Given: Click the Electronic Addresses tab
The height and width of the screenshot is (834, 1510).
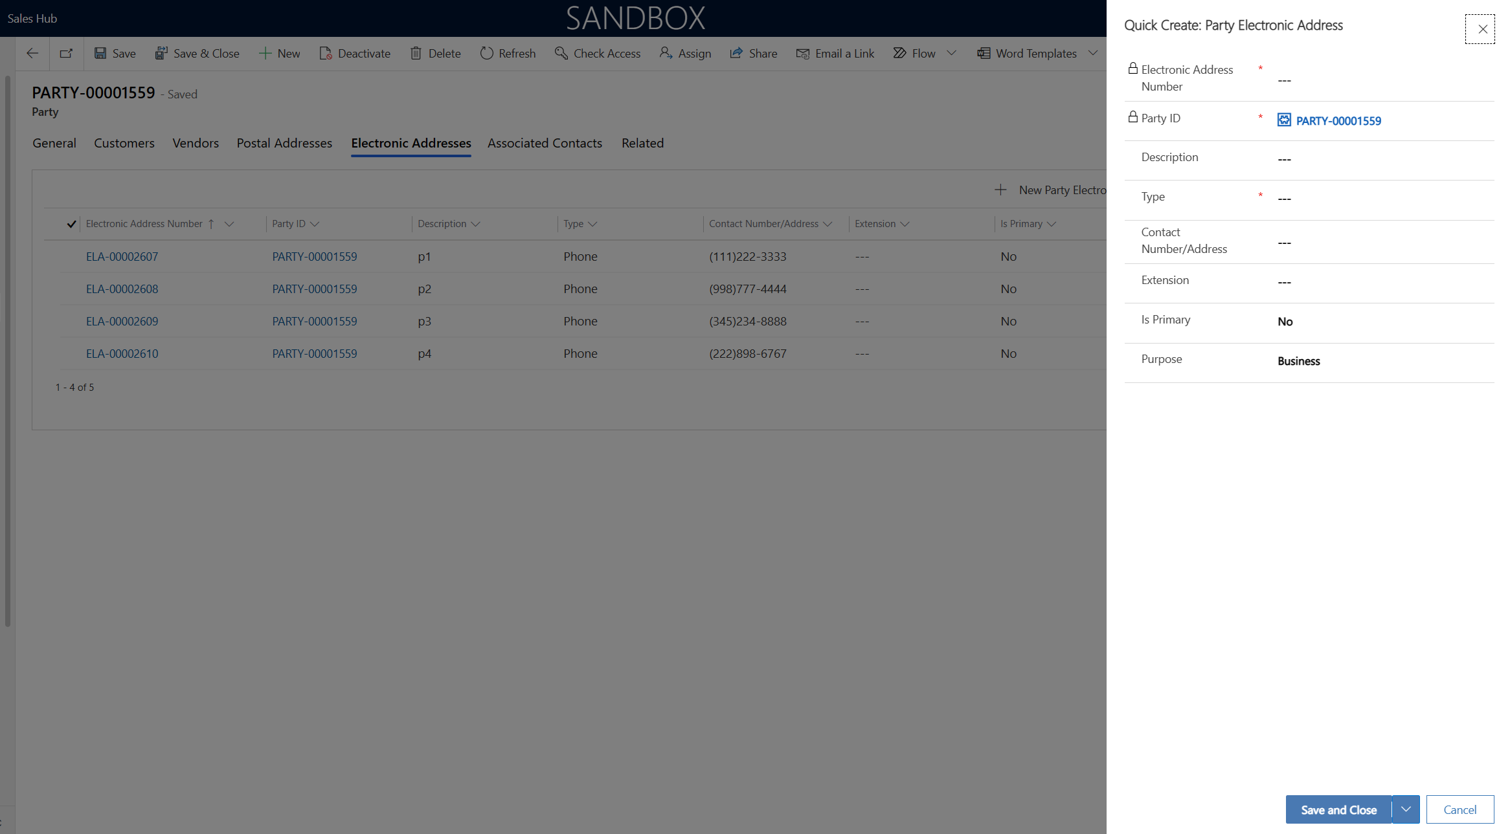Looking at the screenshot, I should pyautogui.click(x=411, y=143).
